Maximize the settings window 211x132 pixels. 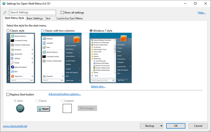(x=195, y=4)
